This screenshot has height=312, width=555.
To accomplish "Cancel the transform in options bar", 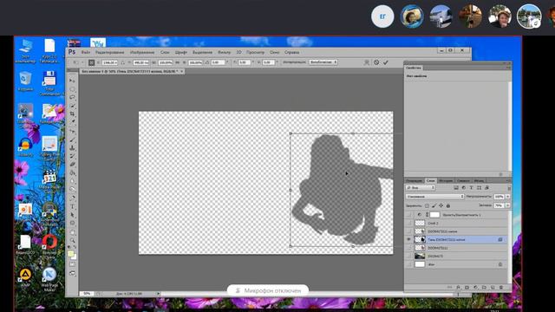I will tap(376, 62).
